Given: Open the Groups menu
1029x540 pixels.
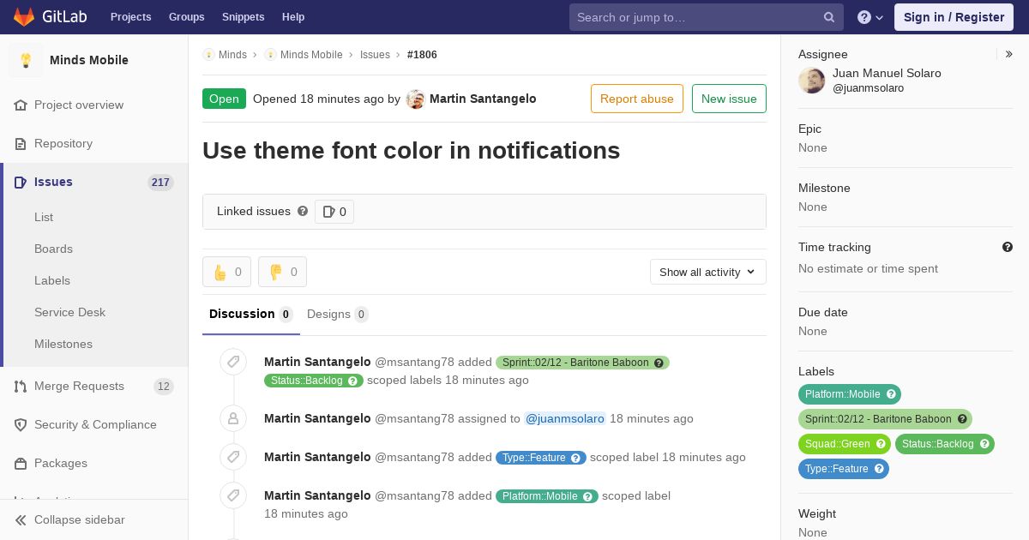Looking at the screenshot, I should coord(186,17).
